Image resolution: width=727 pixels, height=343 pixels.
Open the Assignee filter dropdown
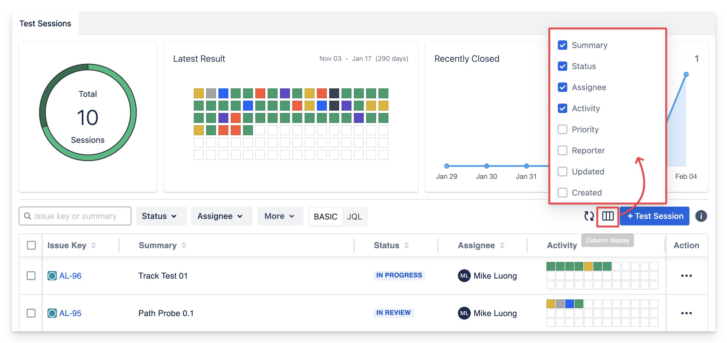point(221,216)
